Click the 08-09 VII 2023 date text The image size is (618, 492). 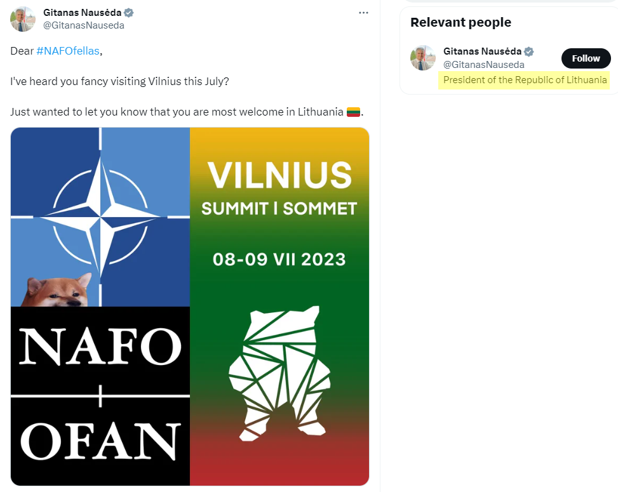279,260
